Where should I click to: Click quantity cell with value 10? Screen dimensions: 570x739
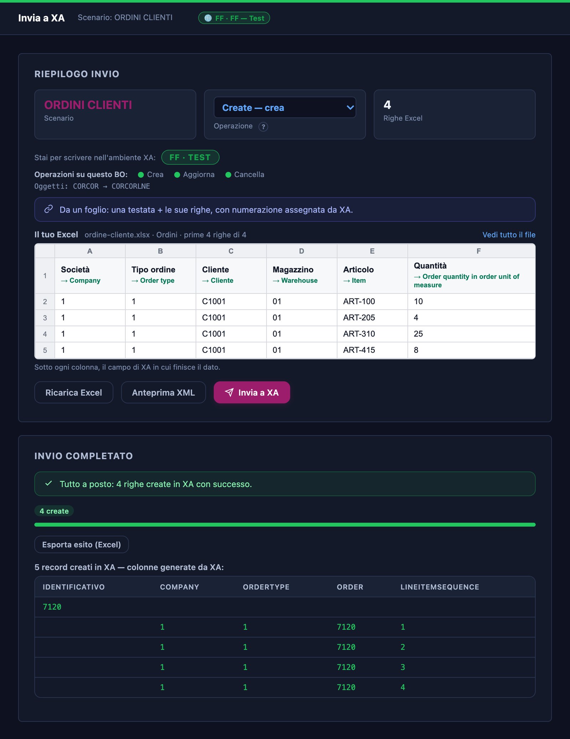click(x=471, y=301)
